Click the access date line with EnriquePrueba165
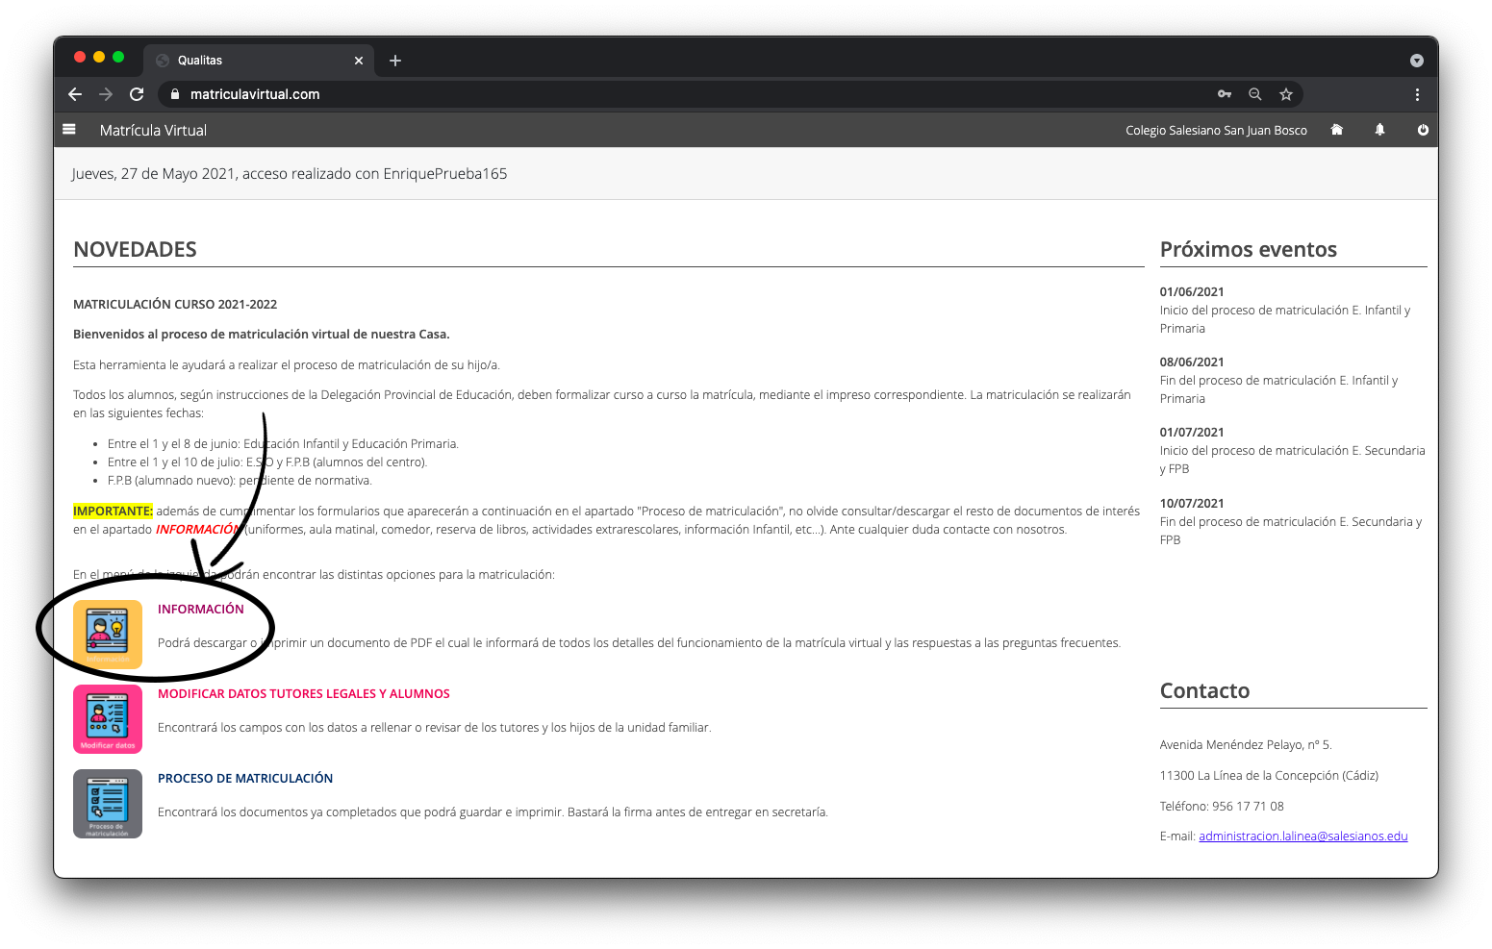The width and height of the screenshot is (1492, 949). (x=289, y=174)
